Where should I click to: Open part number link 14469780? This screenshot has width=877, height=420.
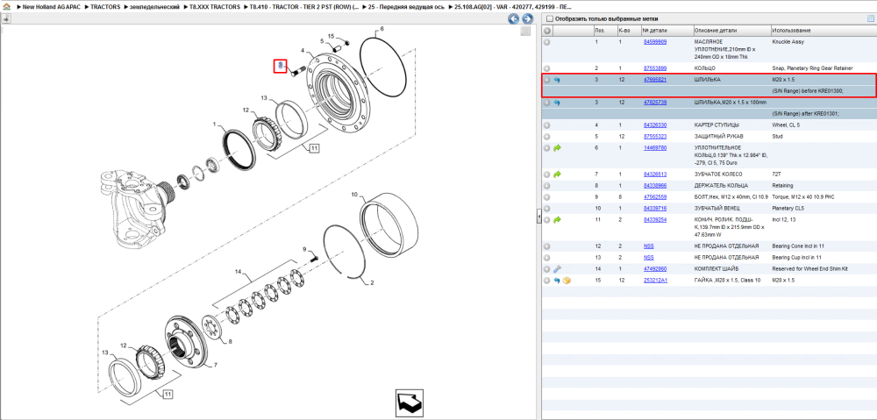click(x=655, y=148)
